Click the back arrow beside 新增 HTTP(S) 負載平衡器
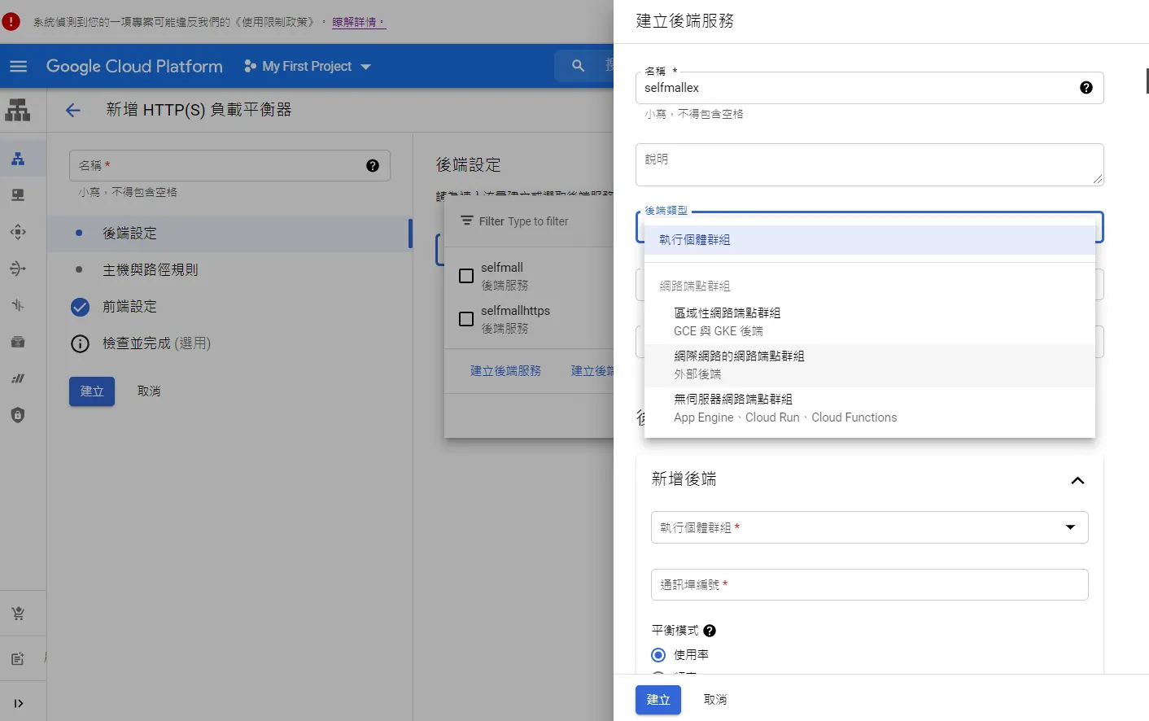Image resolution: width=1149 pixels, height=721 pixels. click(73, 110)
